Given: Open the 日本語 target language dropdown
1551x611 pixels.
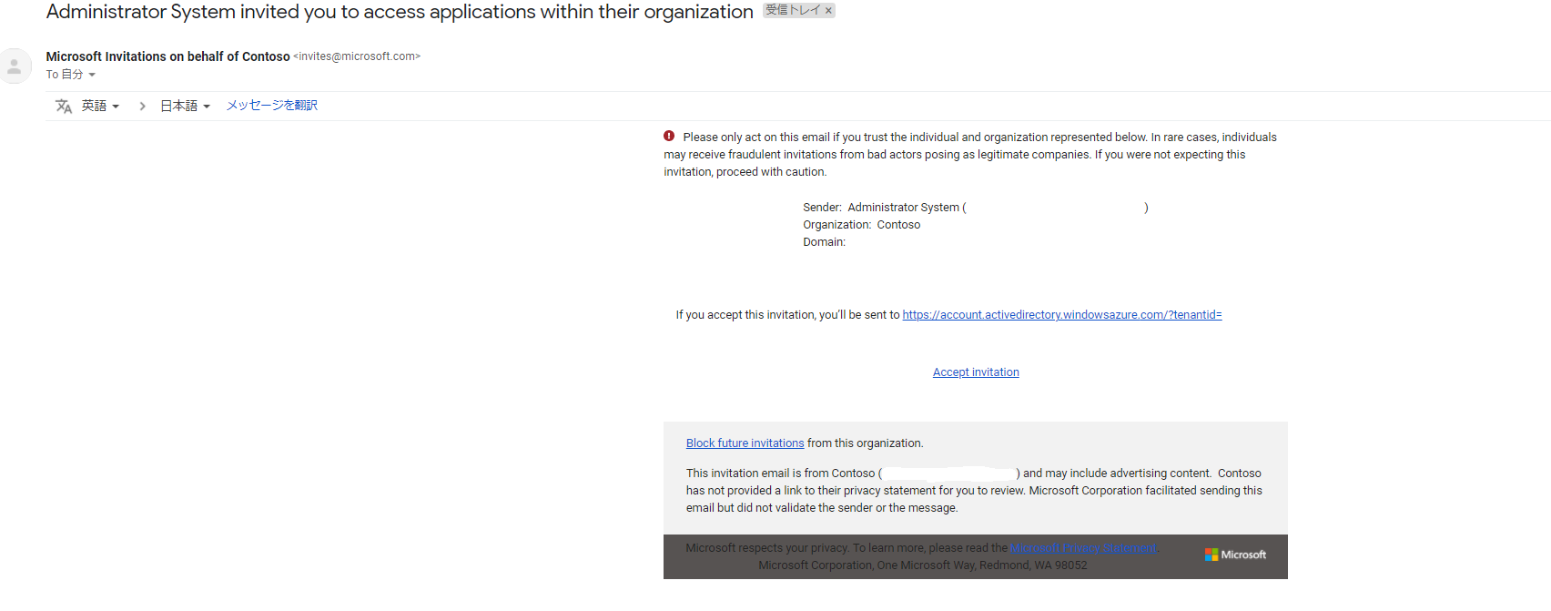Looking at the screenshot, I should click(185, 106).
